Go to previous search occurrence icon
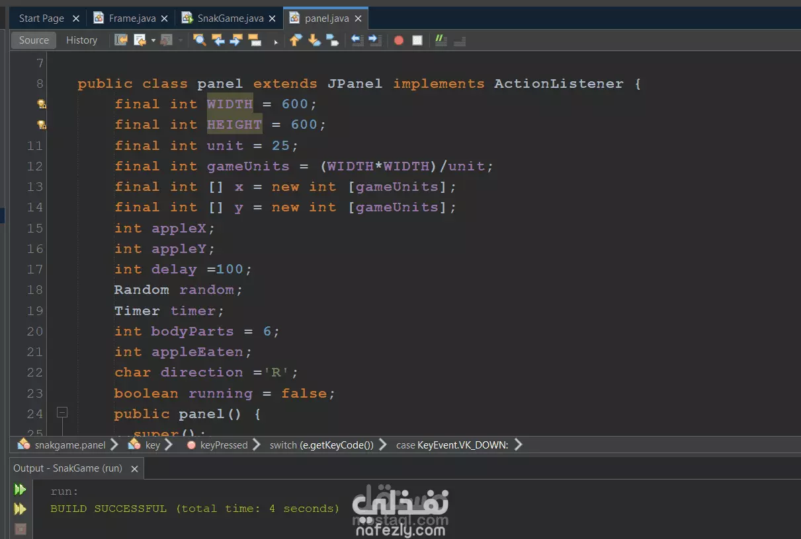The width and height of the screenshot is (801, 539). click(218, 40)
